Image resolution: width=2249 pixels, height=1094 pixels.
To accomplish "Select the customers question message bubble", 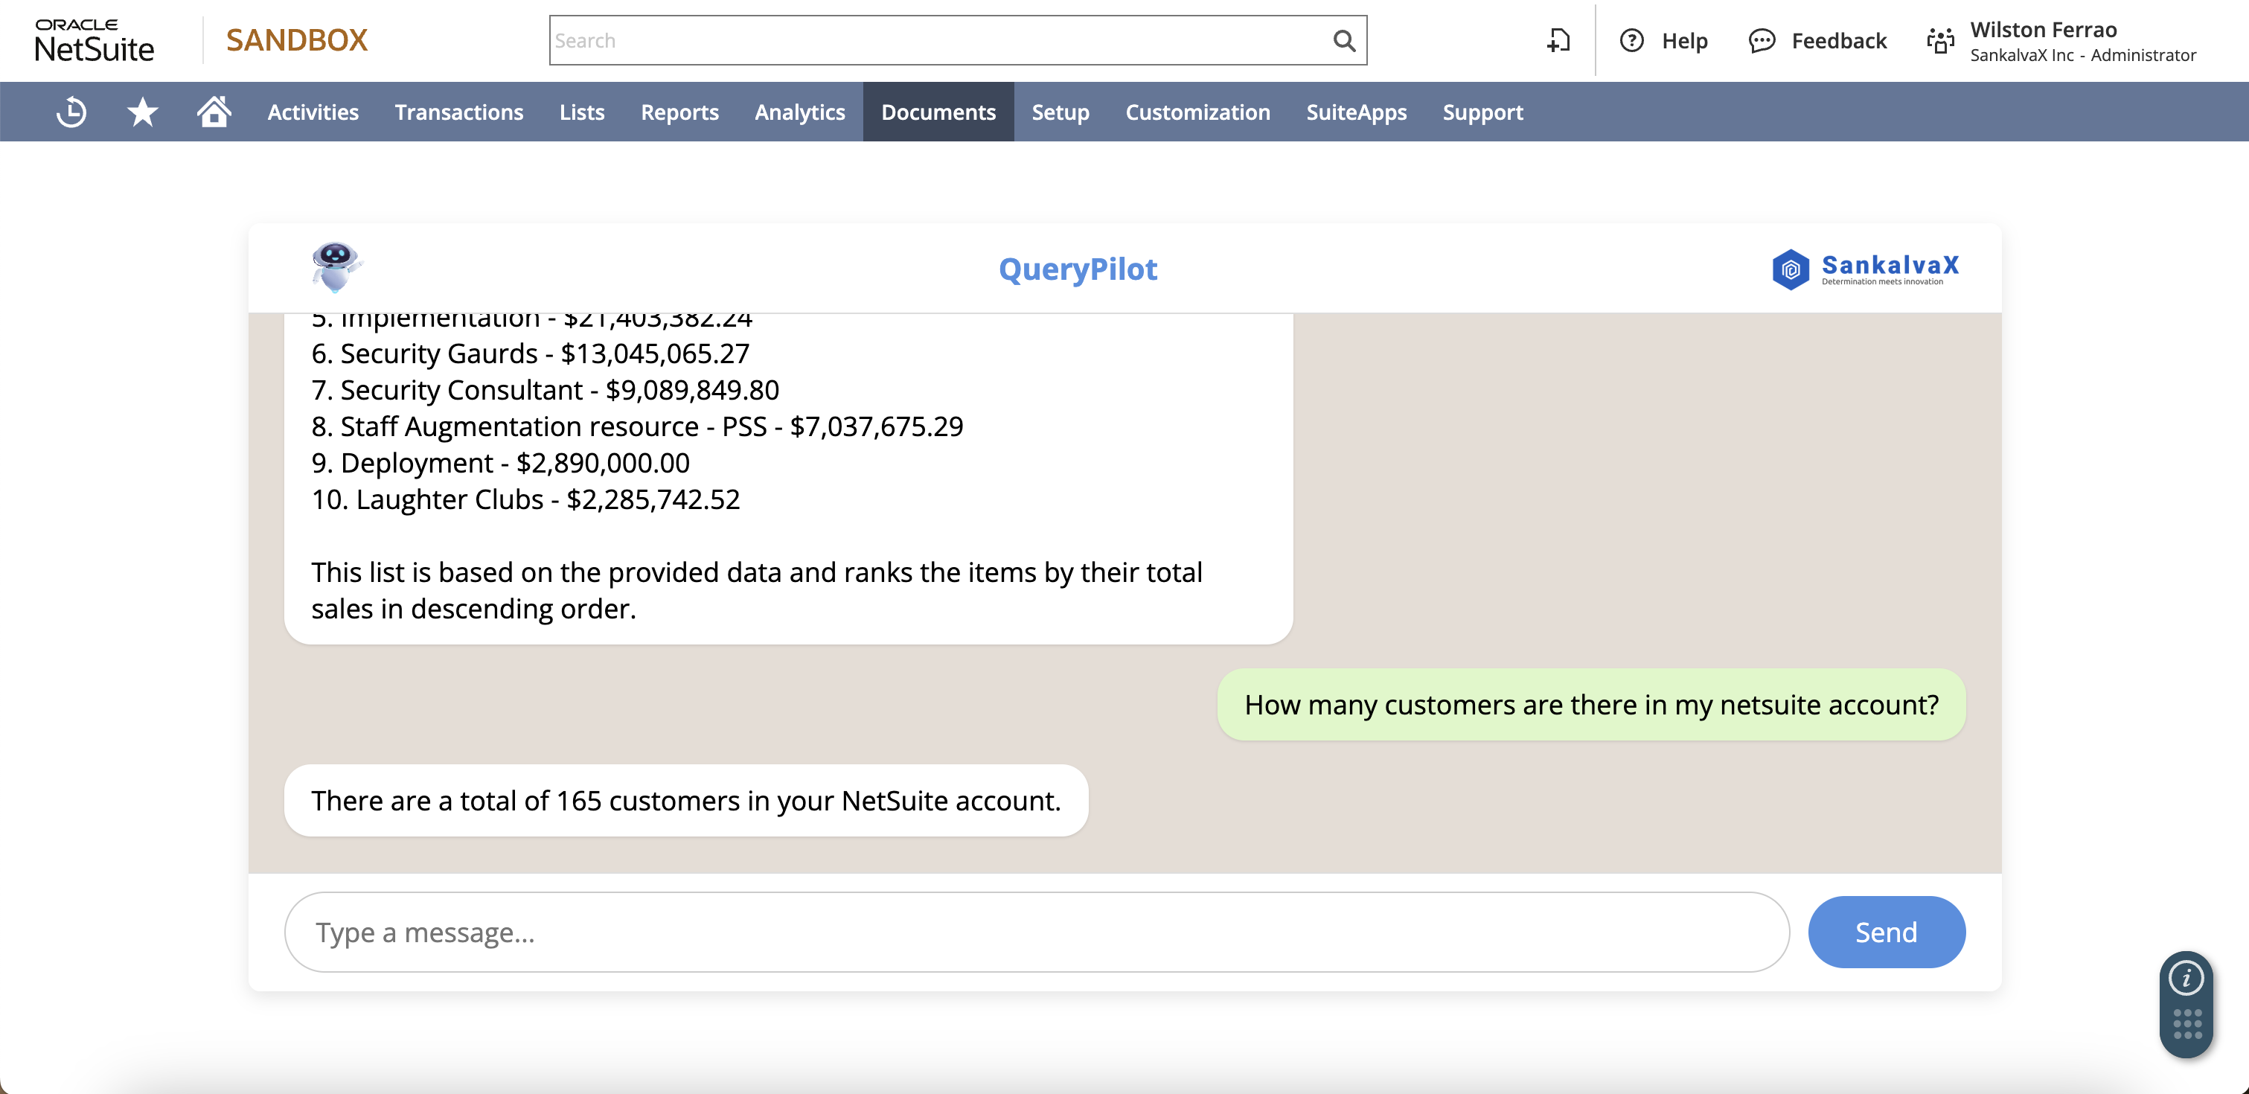I will pos(1590,704).
